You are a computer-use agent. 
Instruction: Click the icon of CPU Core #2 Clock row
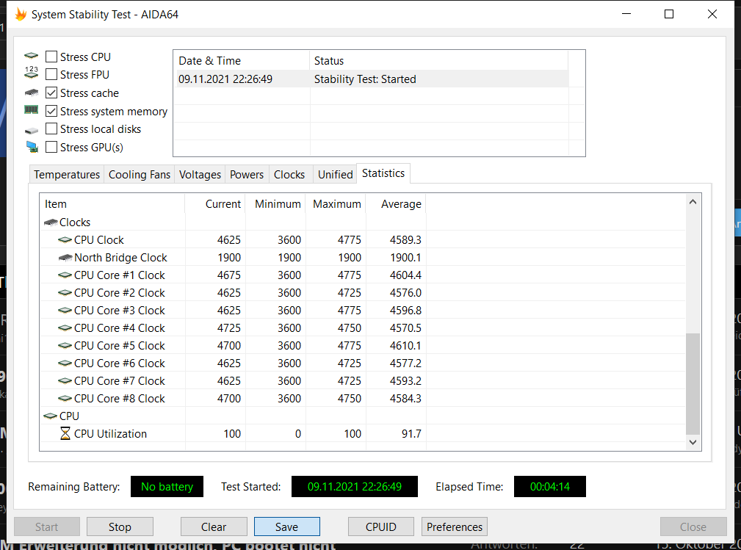click(x=65, y=293)
